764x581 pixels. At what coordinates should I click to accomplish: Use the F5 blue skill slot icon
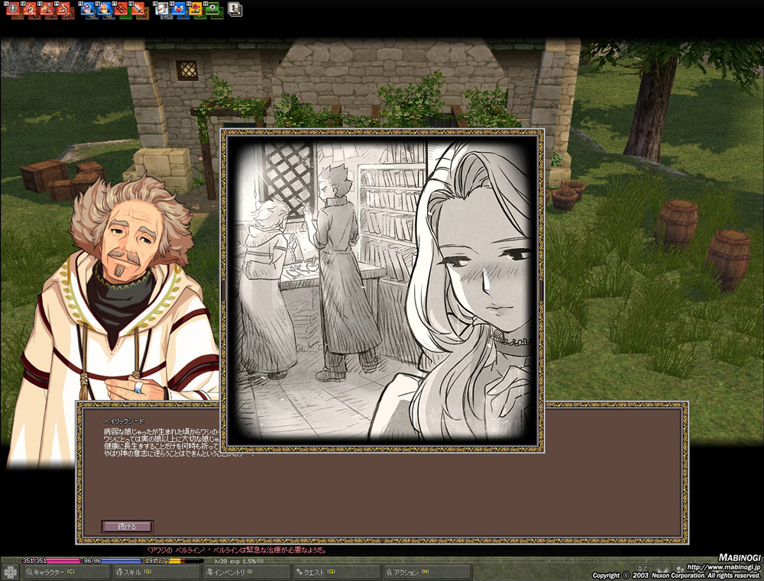(87, 8)
